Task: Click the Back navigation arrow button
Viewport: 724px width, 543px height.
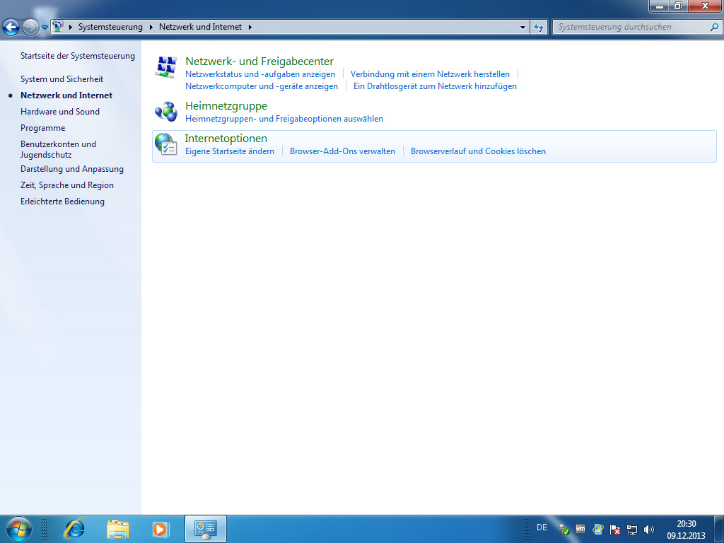Action: [11, 28]
